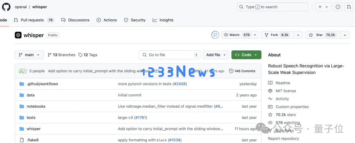The width and height of the screenshot is (355, 143).
Task: Open the Custom properties link
Action: tap(292, 107)
